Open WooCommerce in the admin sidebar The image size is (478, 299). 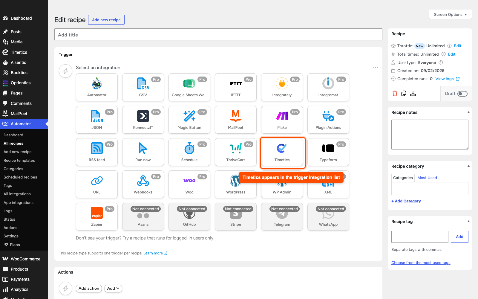[x=25, y=259]
